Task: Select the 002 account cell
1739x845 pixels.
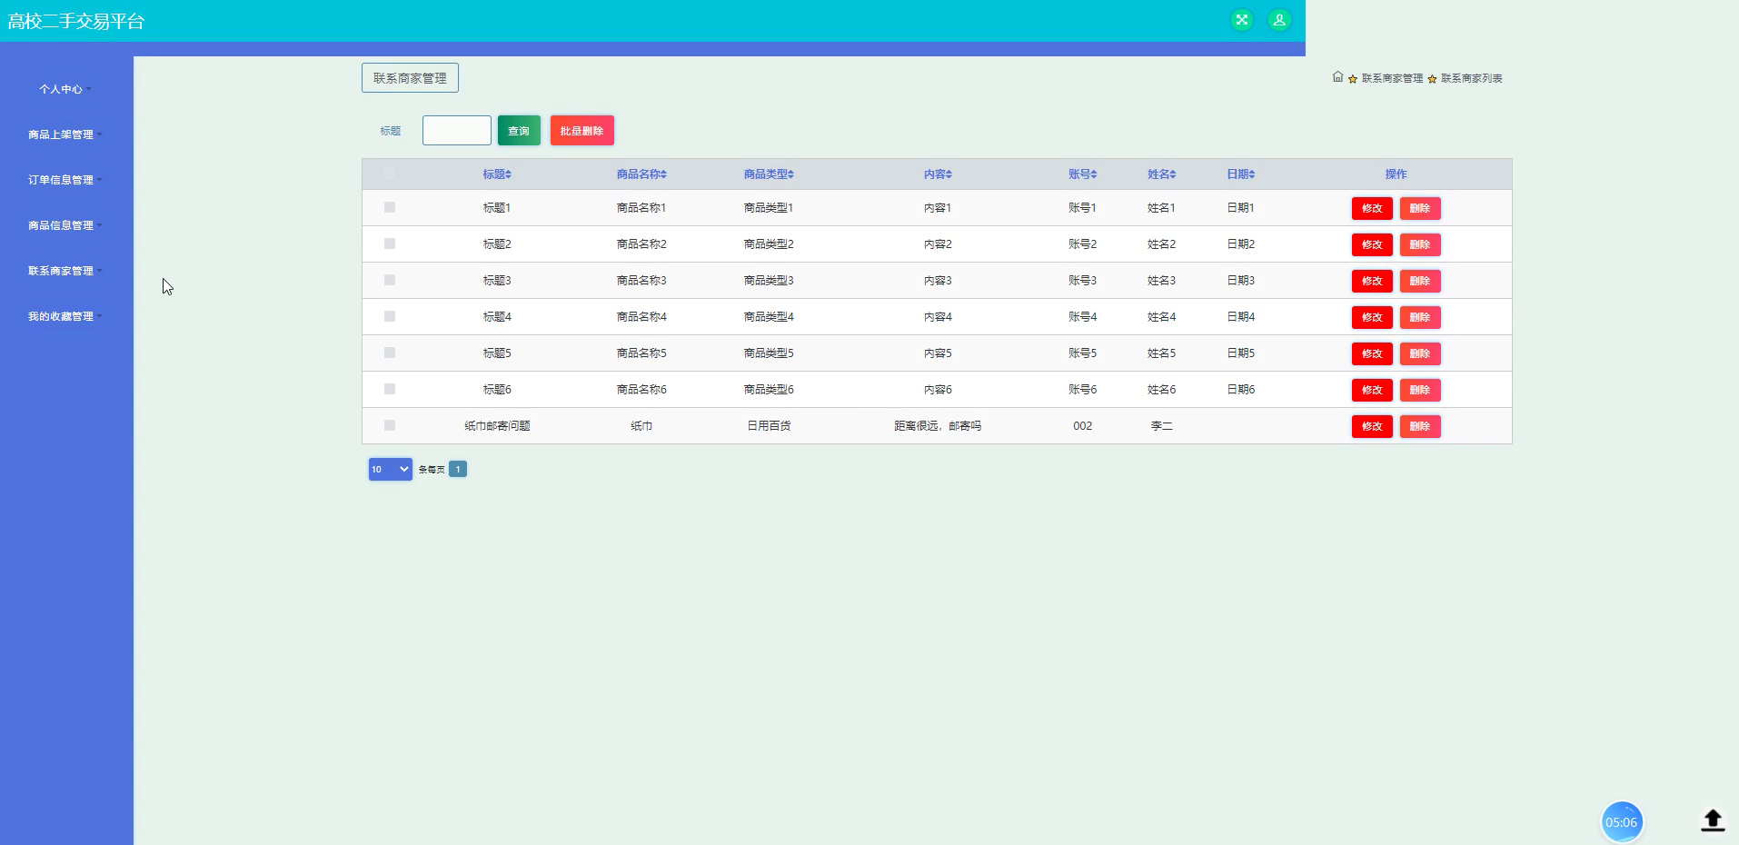Action: coord(1082,426)
